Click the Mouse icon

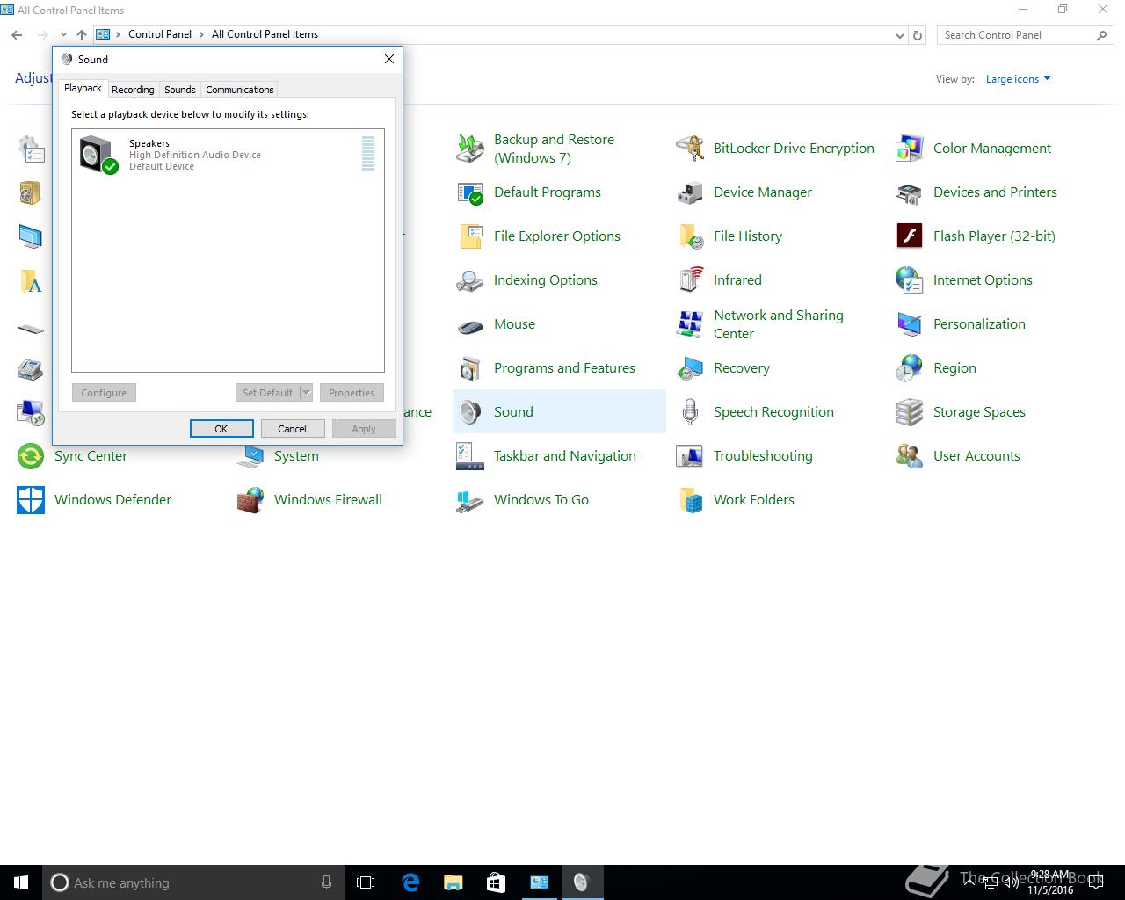pos(470,326)
